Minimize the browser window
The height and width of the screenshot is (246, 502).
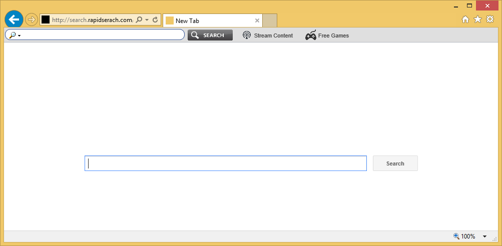point(456,6)
